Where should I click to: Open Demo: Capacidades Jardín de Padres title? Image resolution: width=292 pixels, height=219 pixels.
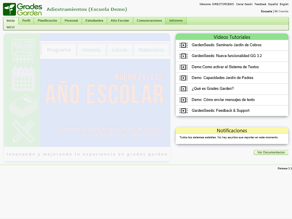(x=222, y=78)
